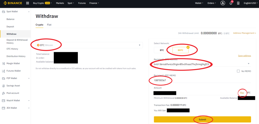The height and width of the screenshot is (124, 259).
Task: Expand the P2P Wallet sidebar section
Action: tap(29, 78)
